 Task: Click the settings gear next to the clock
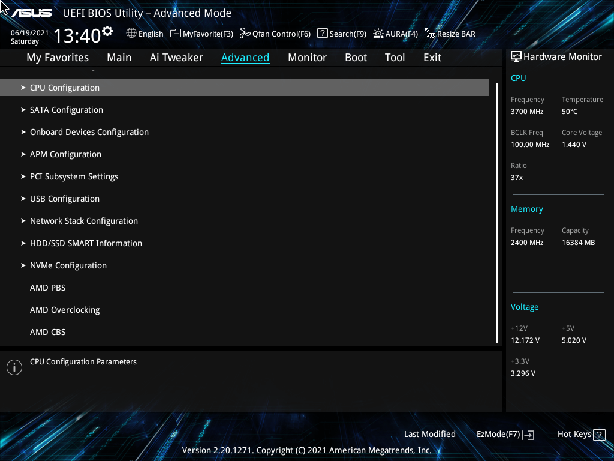pos(107,31)
